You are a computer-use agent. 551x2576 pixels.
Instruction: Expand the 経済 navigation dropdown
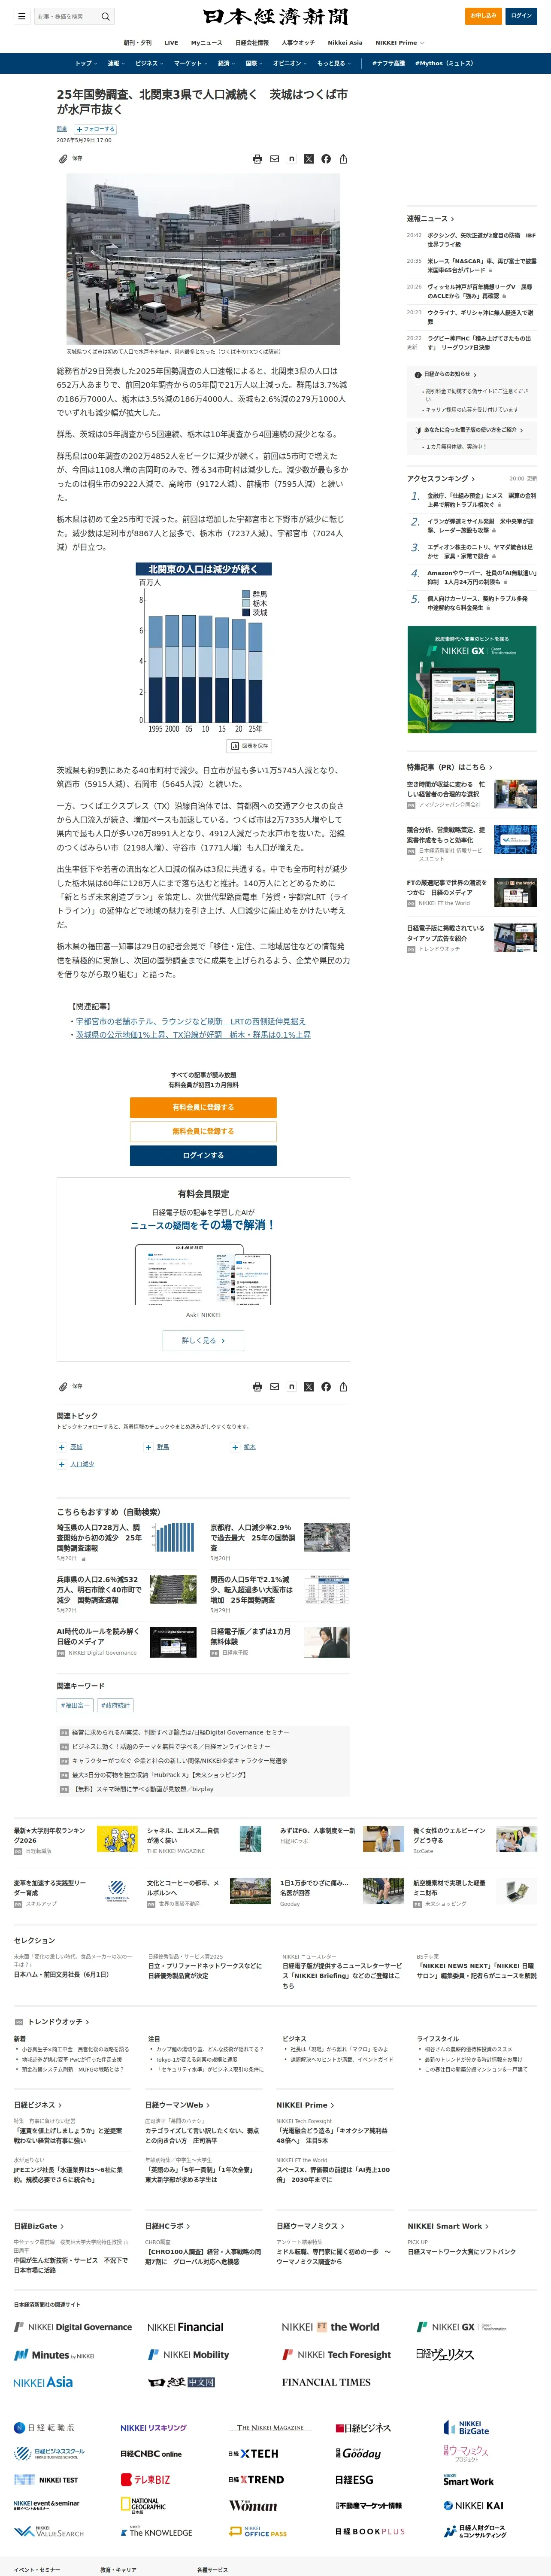[x=227, y=63]
